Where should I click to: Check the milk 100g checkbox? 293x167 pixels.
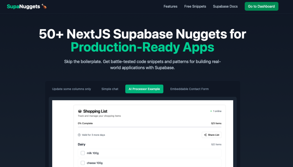[x=83, y=153]
